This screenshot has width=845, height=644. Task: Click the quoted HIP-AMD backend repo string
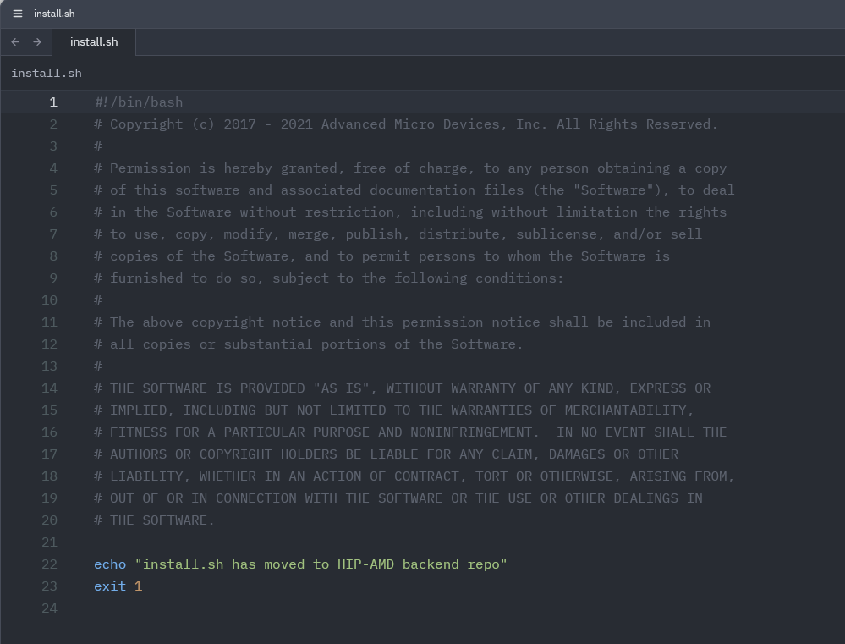tap(321, 564)
